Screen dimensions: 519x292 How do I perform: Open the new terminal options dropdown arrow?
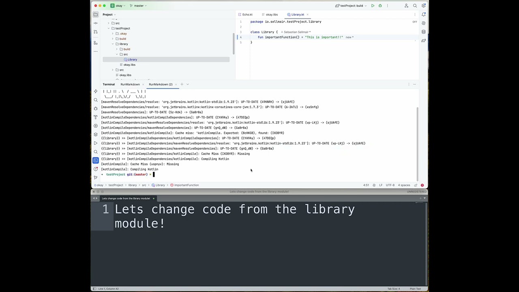pos(187,84)
